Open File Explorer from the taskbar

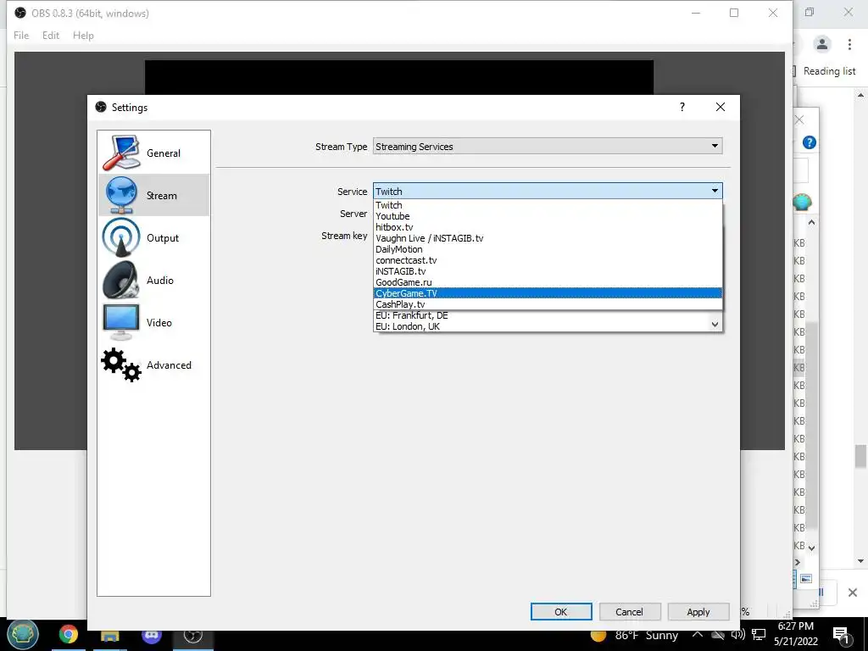(x=109, y=636)
